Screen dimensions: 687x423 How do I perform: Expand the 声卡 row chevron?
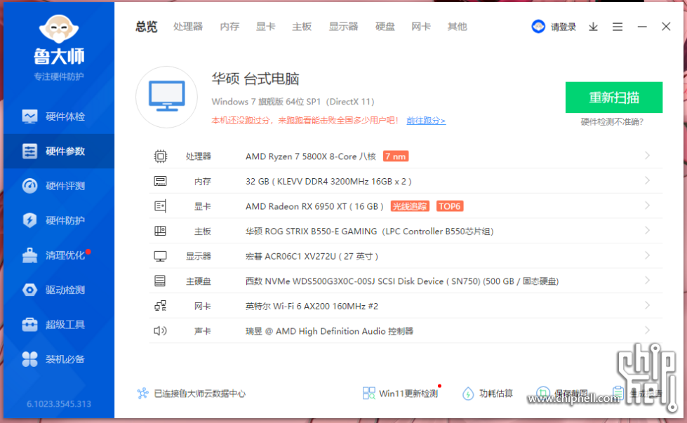coord(647,330)
